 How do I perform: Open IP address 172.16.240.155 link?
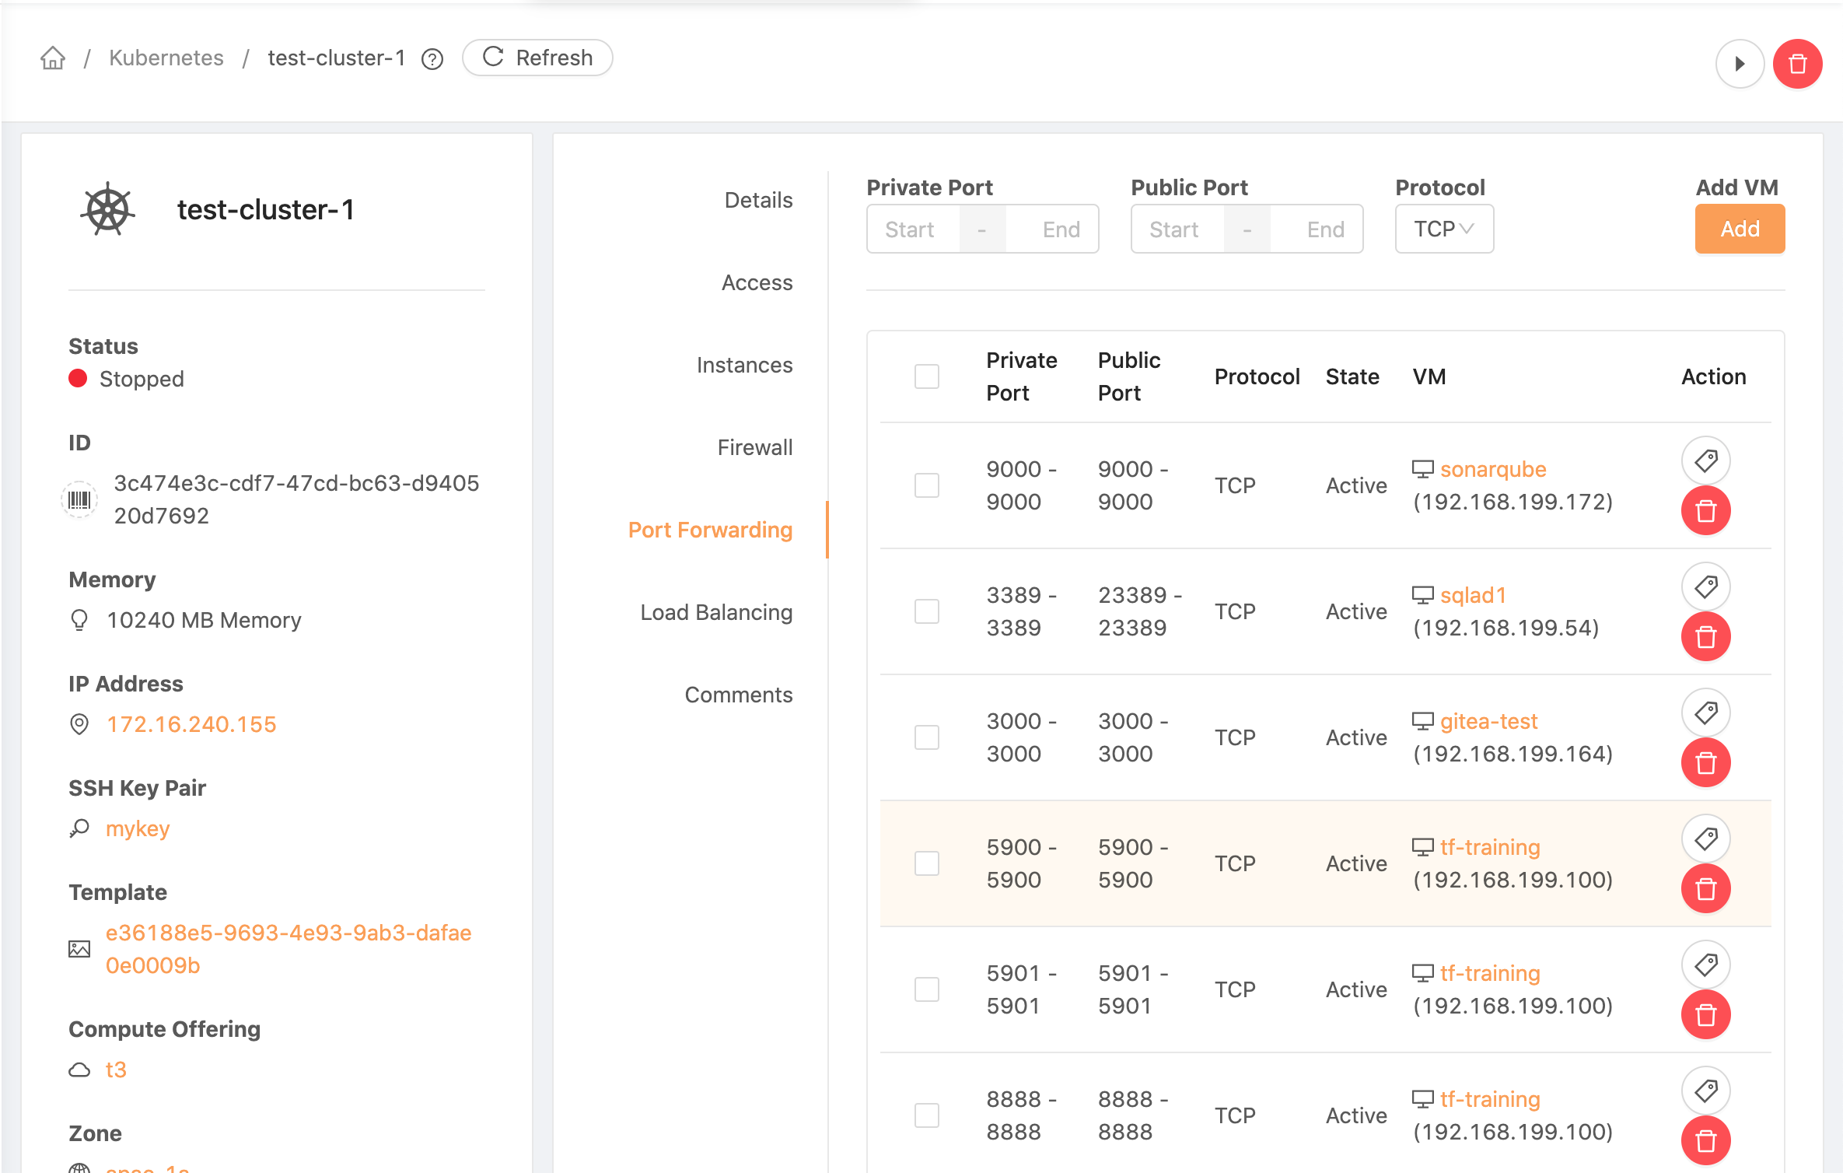tap(191, 724)
